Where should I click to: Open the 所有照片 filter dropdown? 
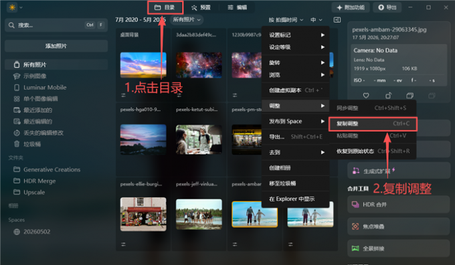pos(187,19)
